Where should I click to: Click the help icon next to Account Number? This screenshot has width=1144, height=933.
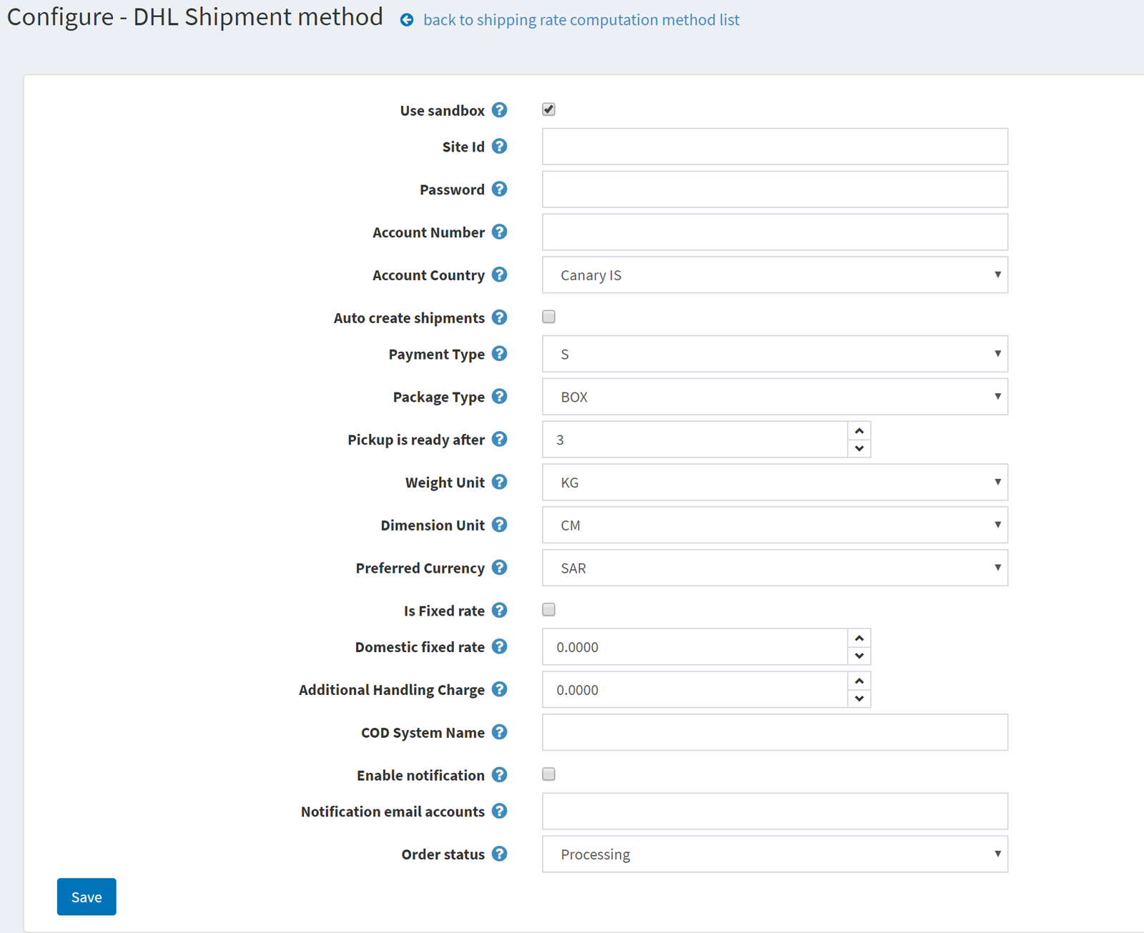click(x=500, y=232)
